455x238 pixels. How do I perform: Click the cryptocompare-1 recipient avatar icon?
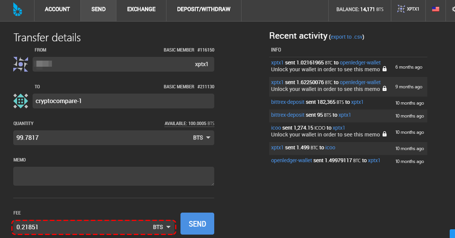[20, 101]
